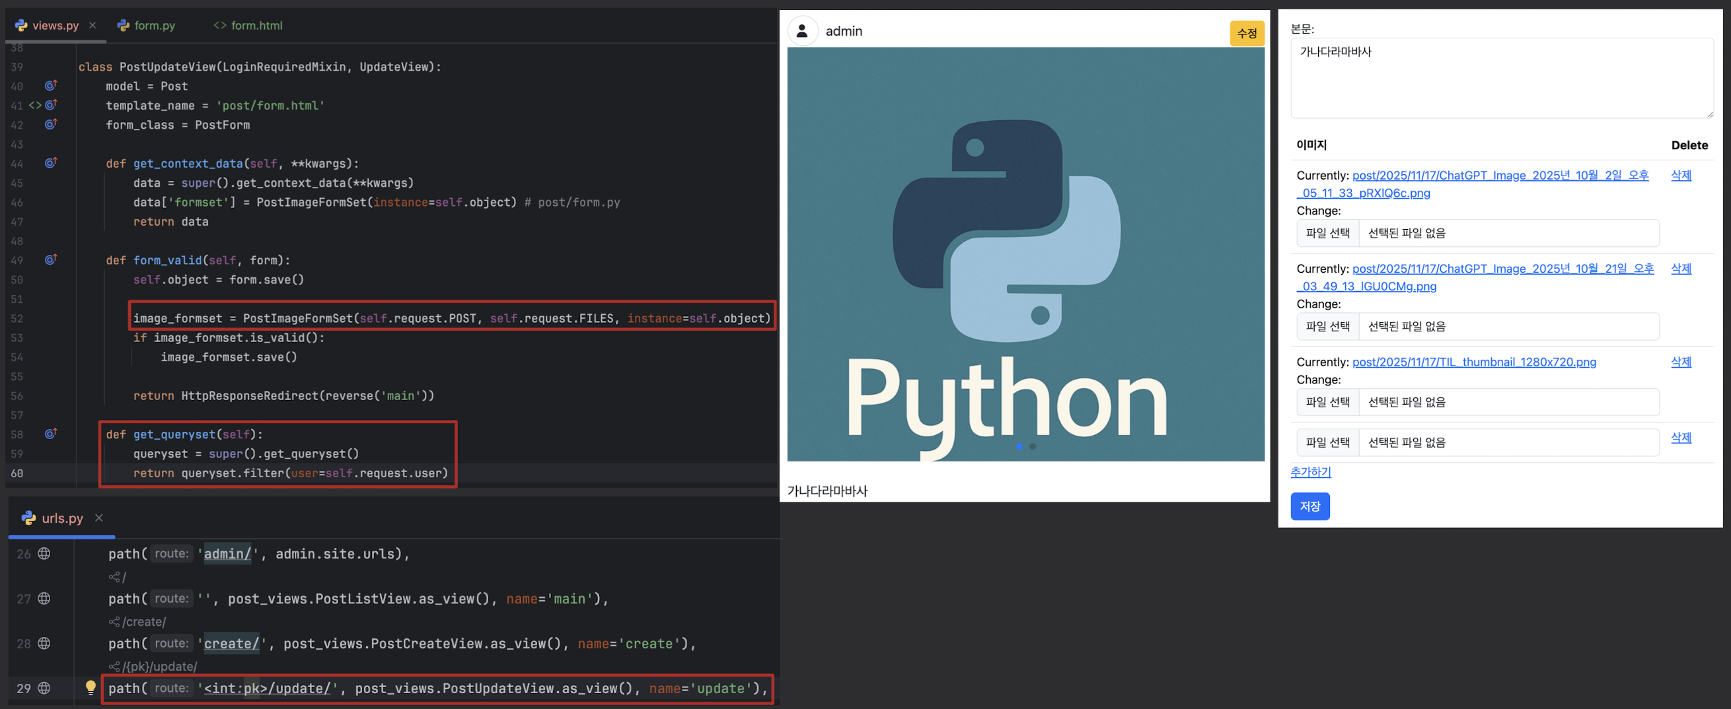This screenshot has height=709, width=1731.
Task: Click the endpoint hint icon for '/'
Action: tap(114, 578)
